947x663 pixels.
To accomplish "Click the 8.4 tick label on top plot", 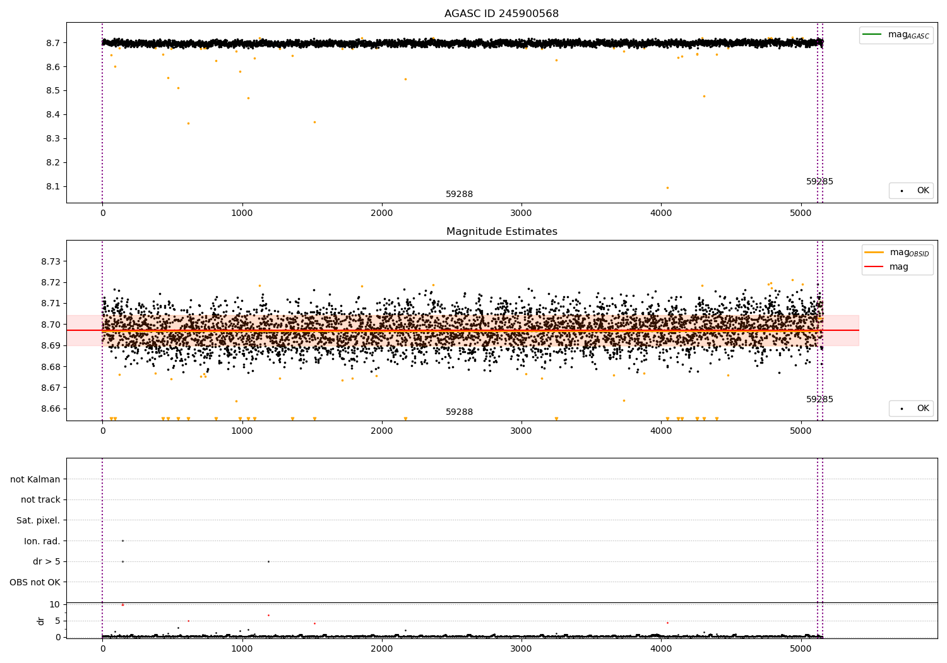I will pos(53,115).
